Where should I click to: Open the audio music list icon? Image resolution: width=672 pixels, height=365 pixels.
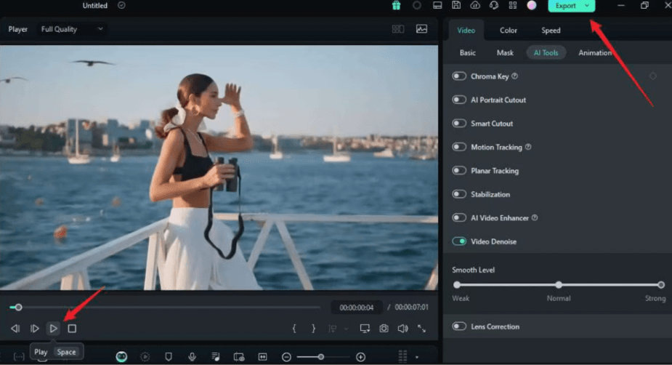point(216,357)
